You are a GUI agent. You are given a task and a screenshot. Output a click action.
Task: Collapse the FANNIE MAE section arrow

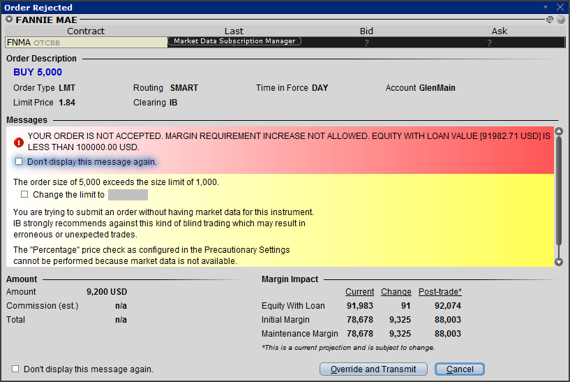coord(9,20)
